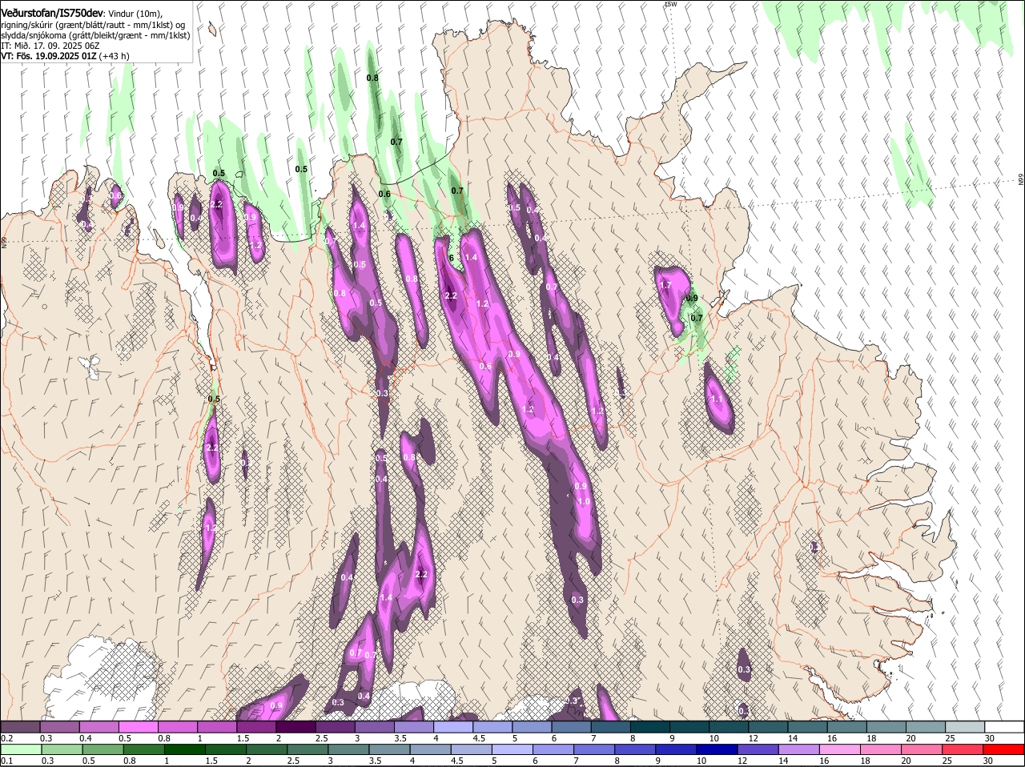Select lower scale swatch between 3 and 3.5

coord(348,750)
